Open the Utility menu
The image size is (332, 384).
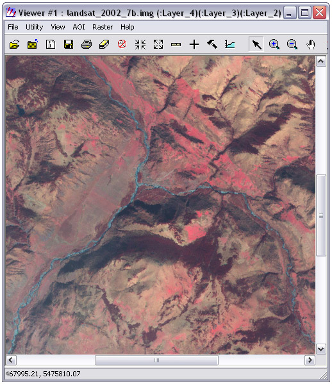point(34,27)
